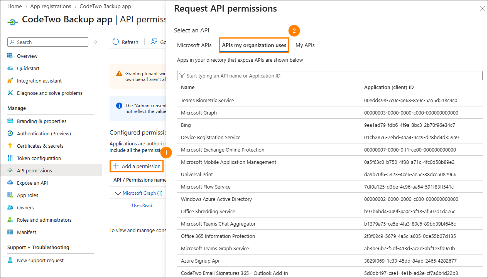Click the Expose an API icon
488x278 pixels.
[10, 183]
